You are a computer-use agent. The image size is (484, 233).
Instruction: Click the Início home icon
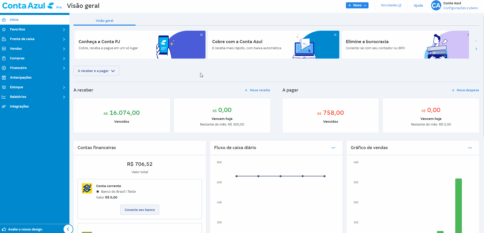pos(4,20)
